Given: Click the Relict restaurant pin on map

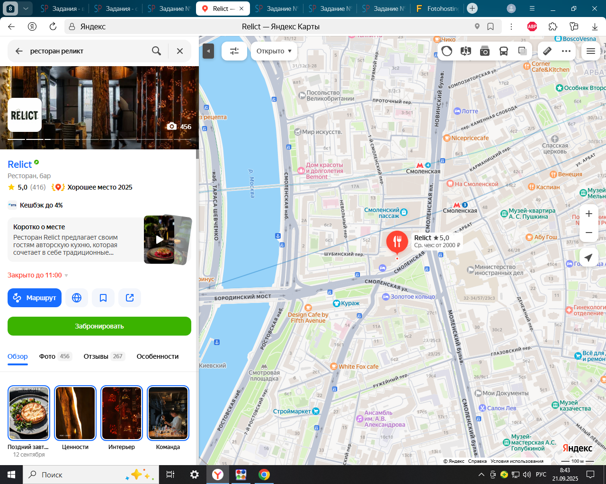Looking at the screenshot, I should coord(397,242).
